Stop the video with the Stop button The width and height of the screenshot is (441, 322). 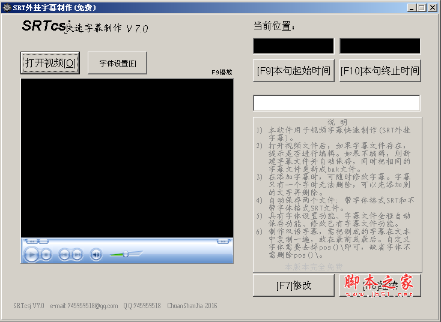click(x=46, y=255)
